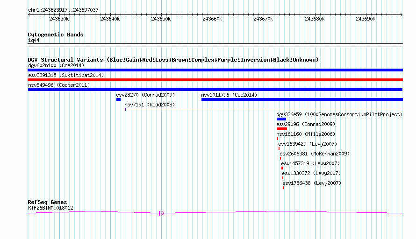Click the 243670k ruler label

pyautogui.click(x=263, y=19)
